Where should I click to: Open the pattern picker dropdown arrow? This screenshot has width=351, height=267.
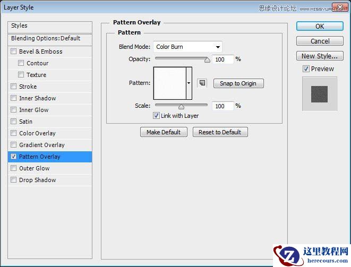click(x=189, y=83)
